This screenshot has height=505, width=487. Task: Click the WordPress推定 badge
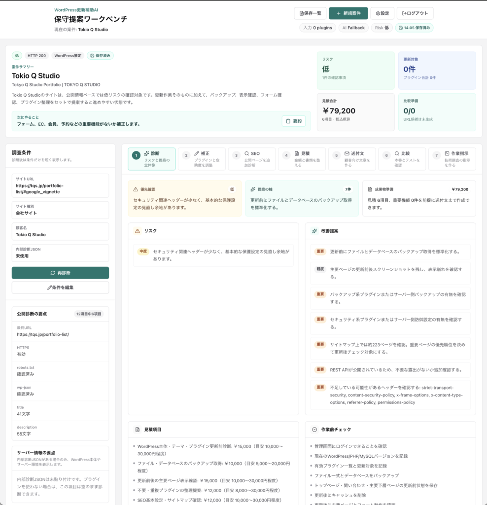click(x=68, y=55)
